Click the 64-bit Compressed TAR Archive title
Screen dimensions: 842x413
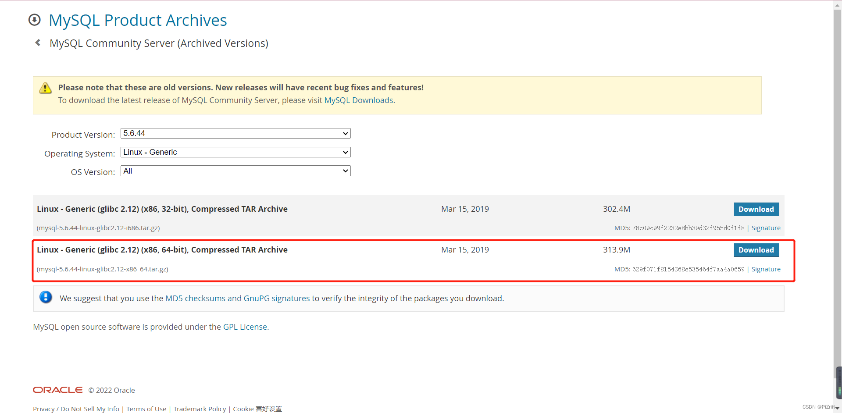pos(162,250)
